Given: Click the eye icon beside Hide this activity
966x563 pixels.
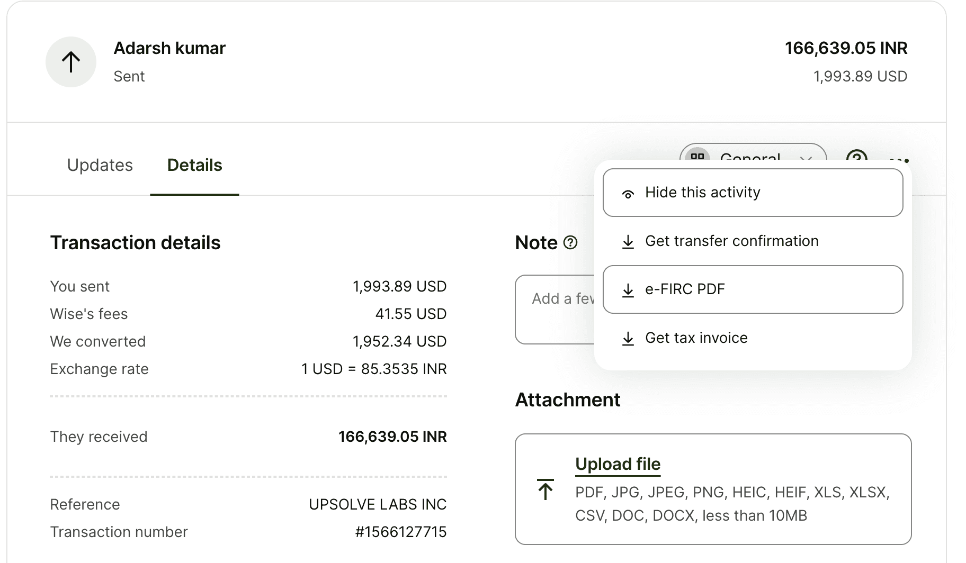Looking at the screenshot, I should [x=628, y=194].
